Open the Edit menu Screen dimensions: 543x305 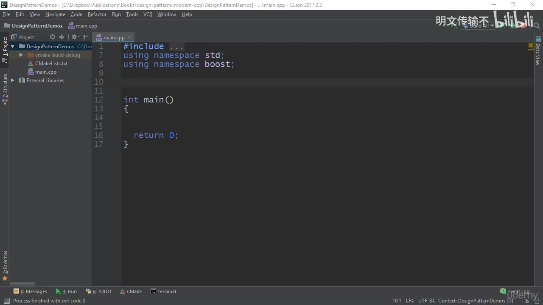point(20,14)
